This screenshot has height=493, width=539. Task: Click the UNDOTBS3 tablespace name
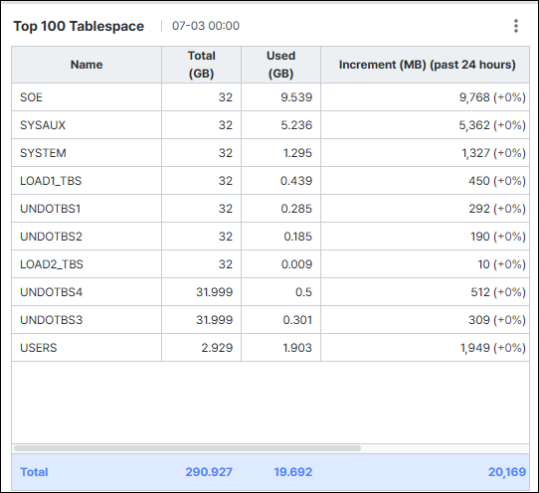[x=52, y=320]
